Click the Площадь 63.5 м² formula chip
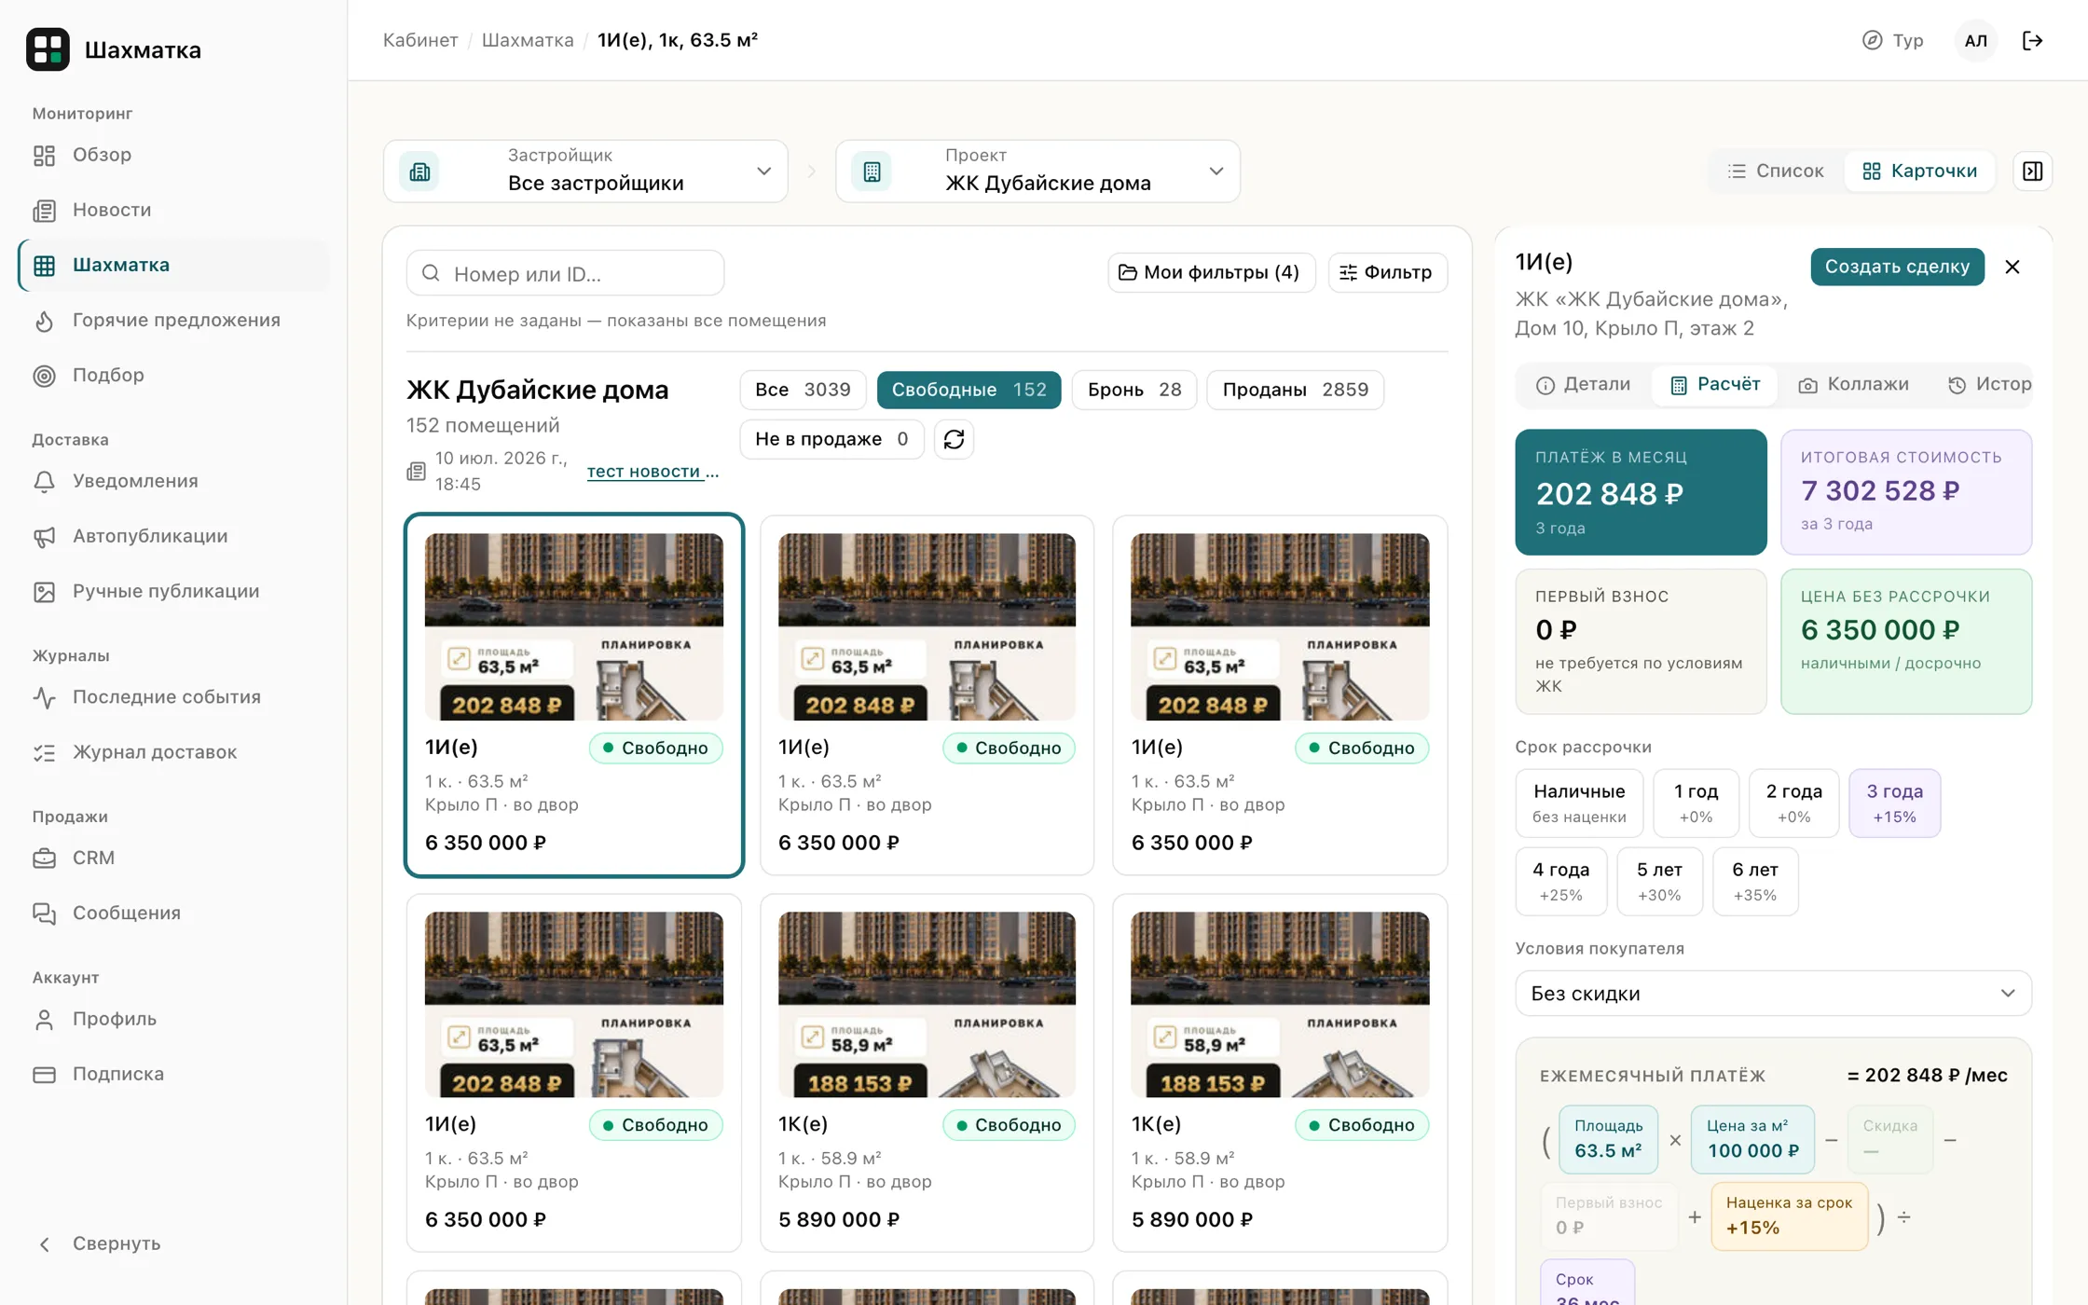 pyautogui.click(x=1608, y=1139)
